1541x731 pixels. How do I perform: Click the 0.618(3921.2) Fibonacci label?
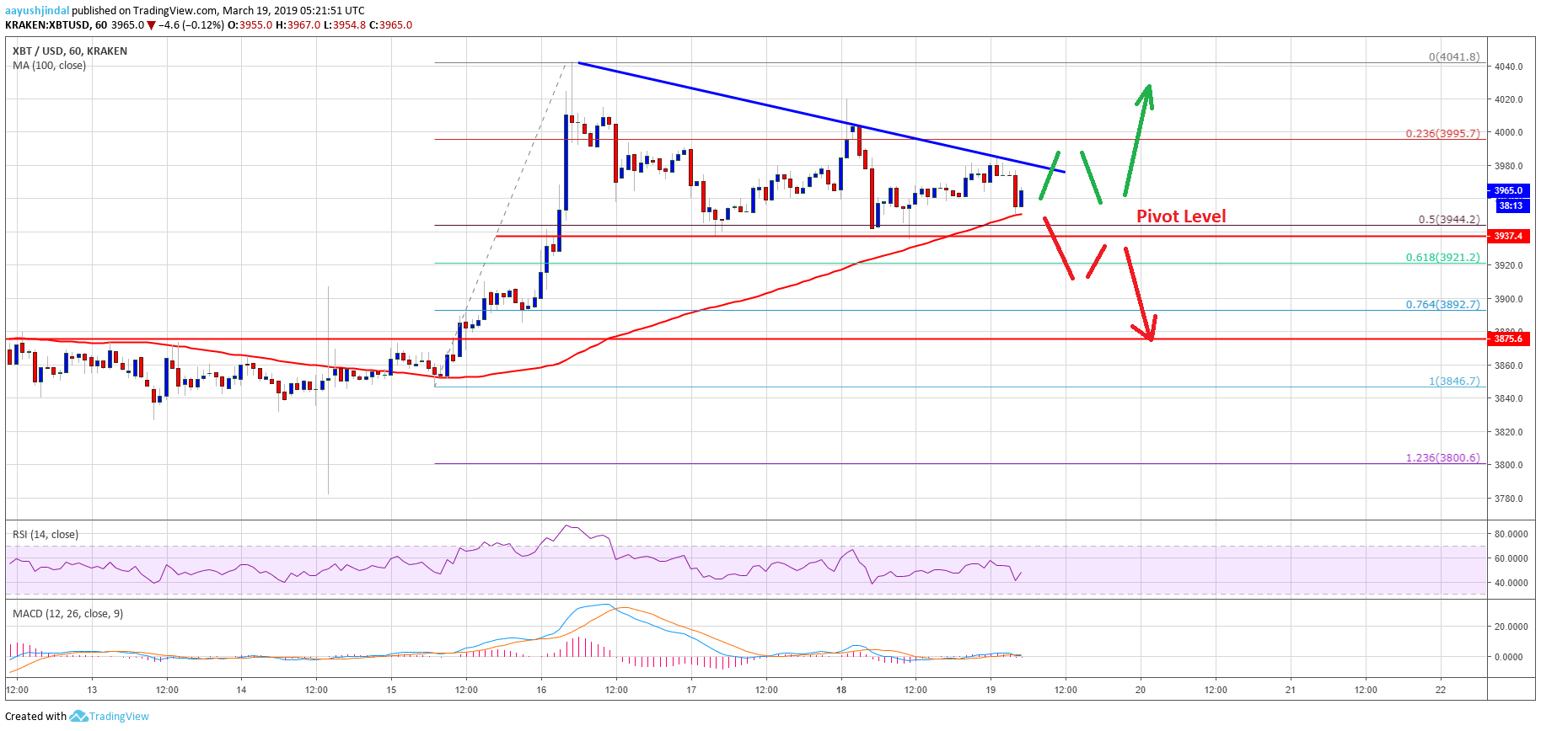click(1442, 258)
